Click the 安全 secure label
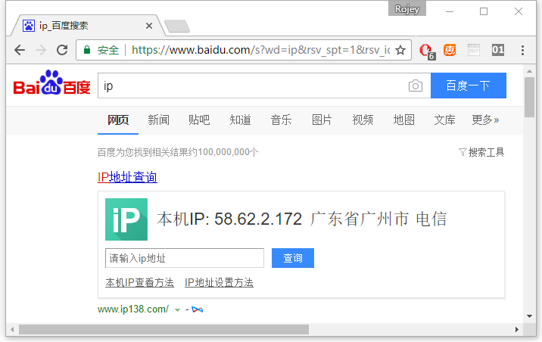 click(x=107, y=51)
